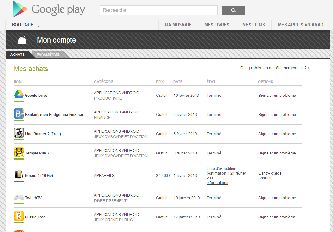This screenshot has height=232, width=333.
Task: Focus the Rechercher search field
Action: coord(159,10)
